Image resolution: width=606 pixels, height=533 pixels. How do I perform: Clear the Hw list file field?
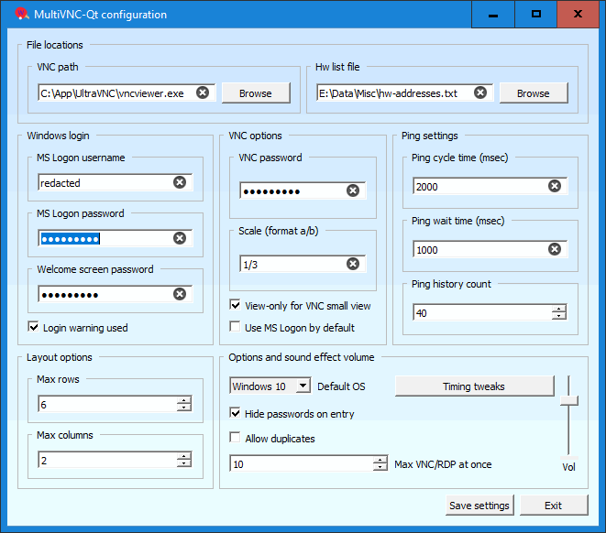coord(480,92)
